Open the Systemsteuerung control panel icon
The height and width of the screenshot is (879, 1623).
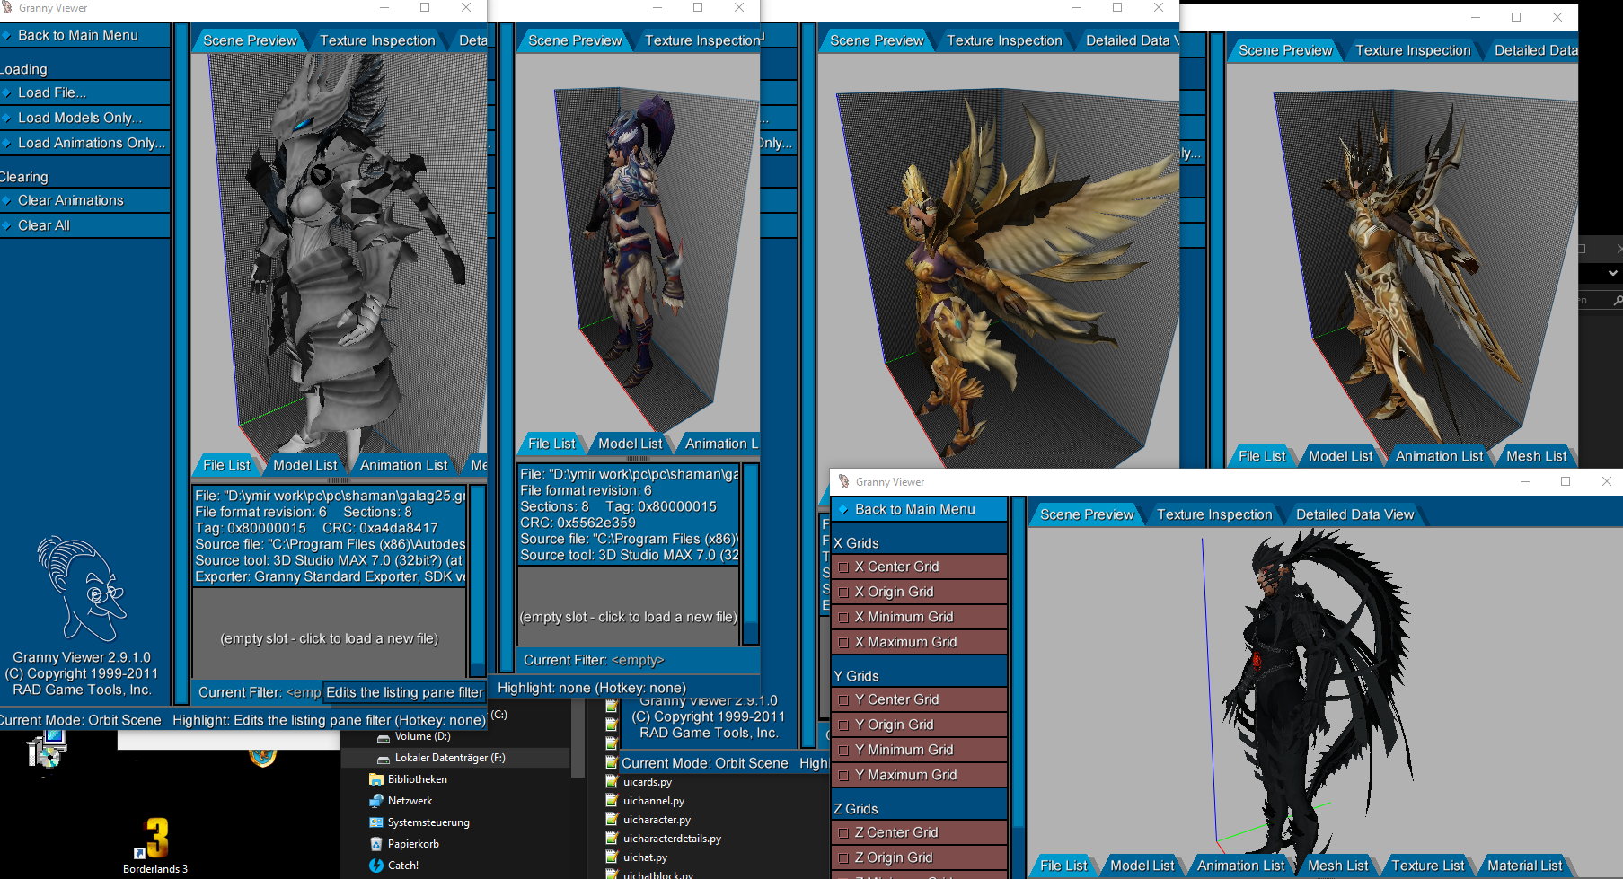coord(375,822)
